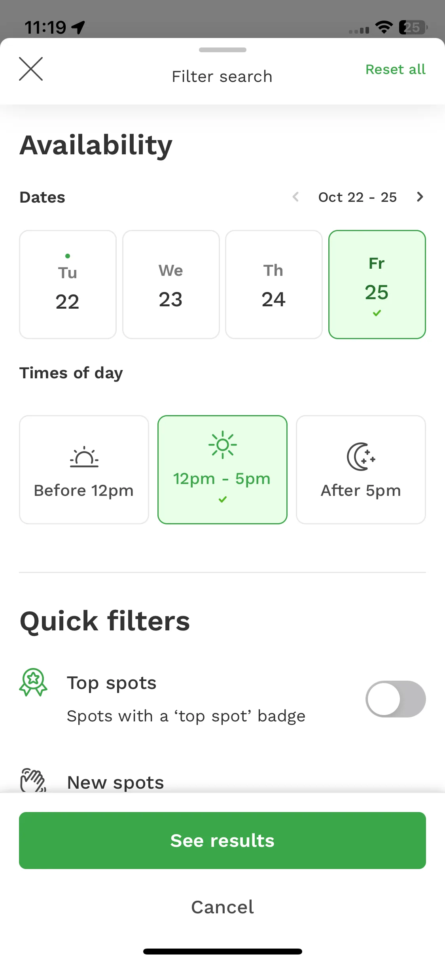The height and width of the screenshot is (964, 445).
Task: Tap the Top spots ribbon badge icon
Action: pyautogui.click(x=33, y=682)
